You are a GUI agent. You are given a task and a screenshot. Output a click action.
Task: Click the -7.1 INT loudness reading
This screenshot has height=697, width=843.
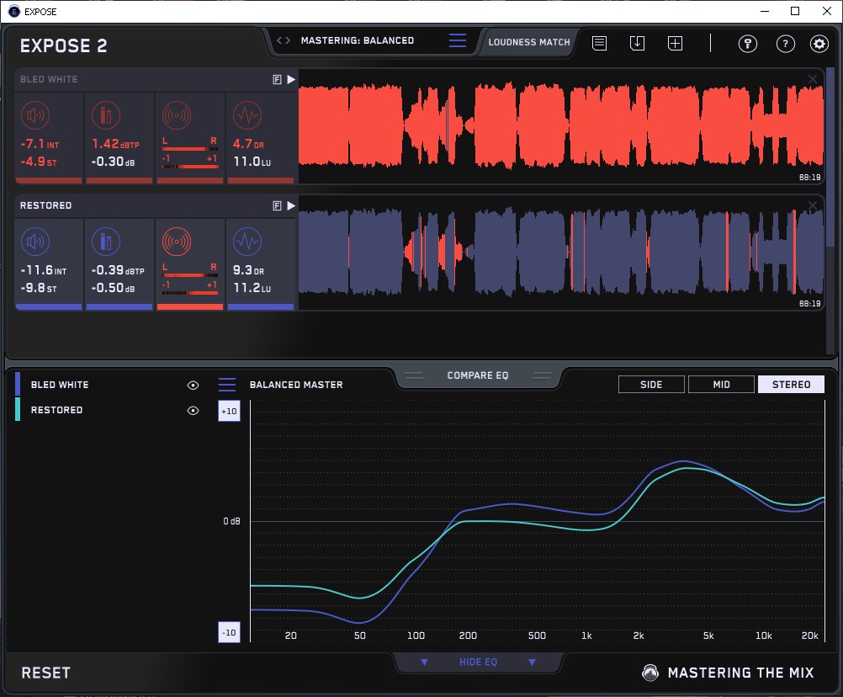click(40, 144)
